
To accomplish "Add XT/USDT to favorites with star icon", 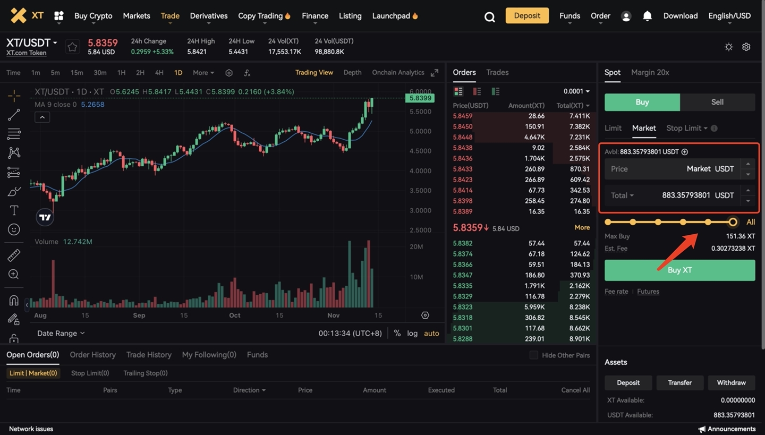I will click(x=72, y=47).
